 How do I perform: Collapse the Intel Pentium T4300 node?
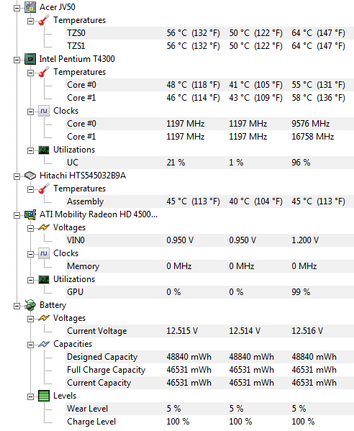coord(17,60)
